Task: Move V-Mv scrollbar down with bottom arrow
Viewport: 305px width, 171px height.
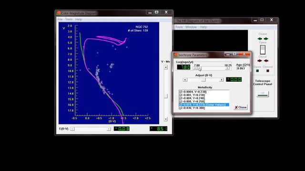Action: point(166,119)
